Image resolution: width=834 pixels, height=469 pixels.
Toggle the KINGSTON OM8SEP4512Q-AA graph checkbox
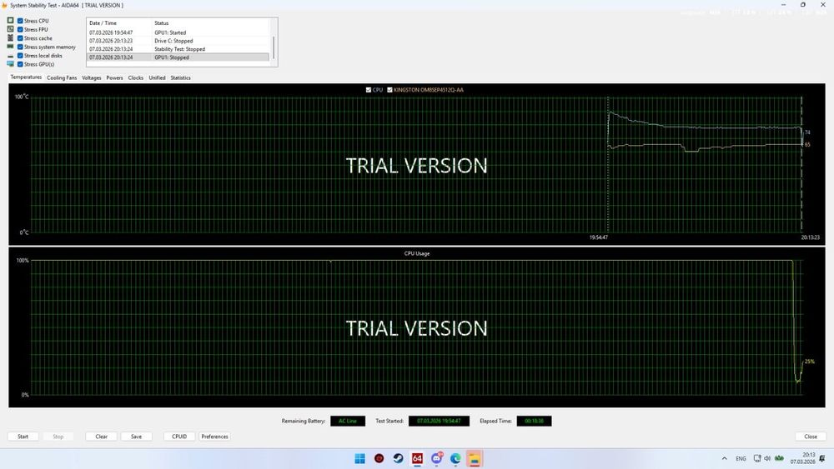[389, 90]
